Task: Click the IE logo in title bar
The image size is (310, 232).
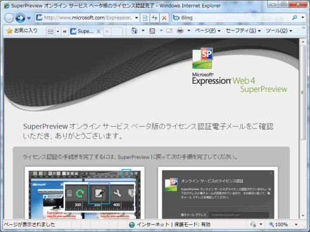Action: tap(7, 5)
